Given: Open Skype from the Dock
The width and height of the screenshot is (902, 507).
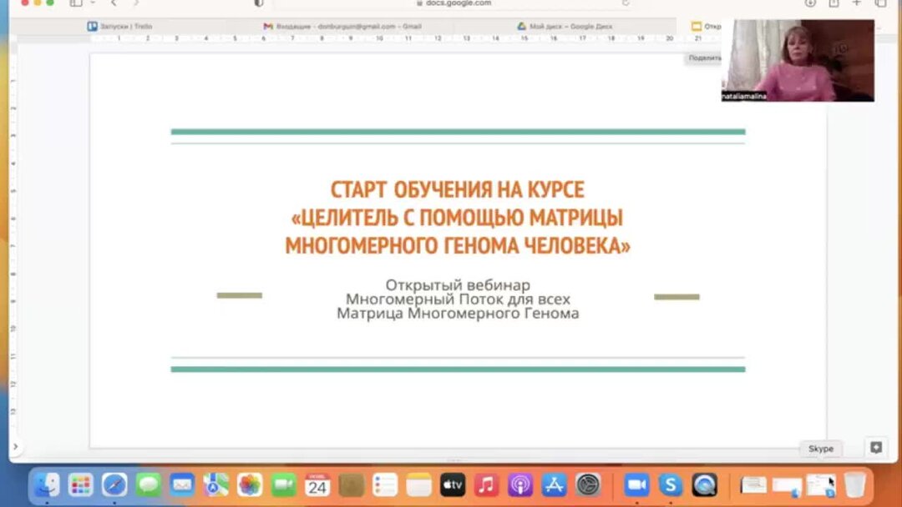Looking at the screenshot, I should [x=670, y=484].
